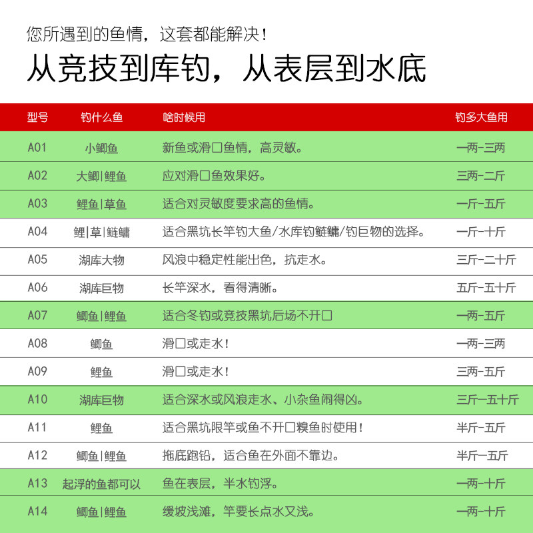
Task: Select model cell A13
Action: [x=37, y=484]
